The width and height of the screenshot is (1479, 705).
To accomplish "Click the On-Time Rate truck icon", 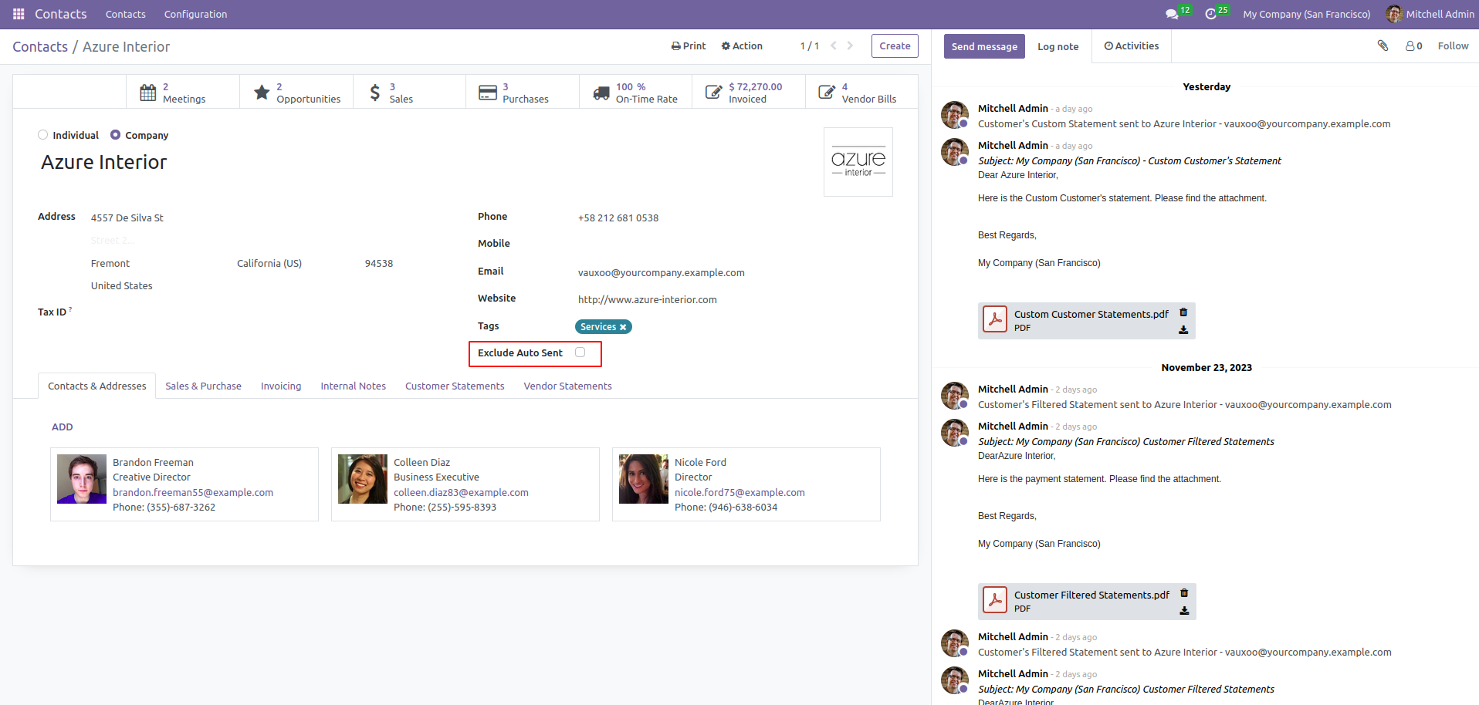I will tap(601, 93).
